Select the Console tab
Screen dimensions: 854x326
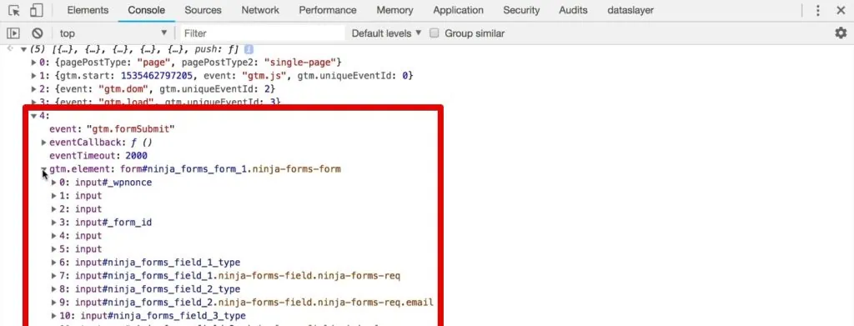[x=147, y=10]
